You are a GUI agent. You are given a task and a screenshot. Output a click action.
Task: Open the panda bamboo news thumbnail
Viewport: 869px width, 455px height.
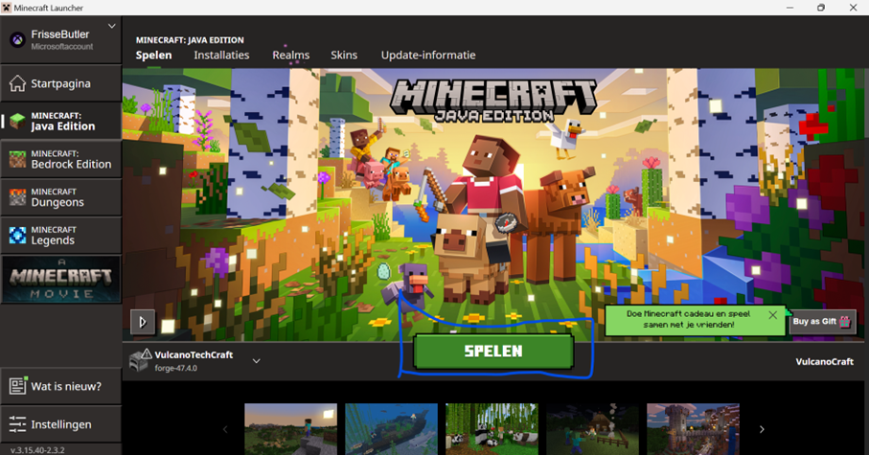coord(492,429)
